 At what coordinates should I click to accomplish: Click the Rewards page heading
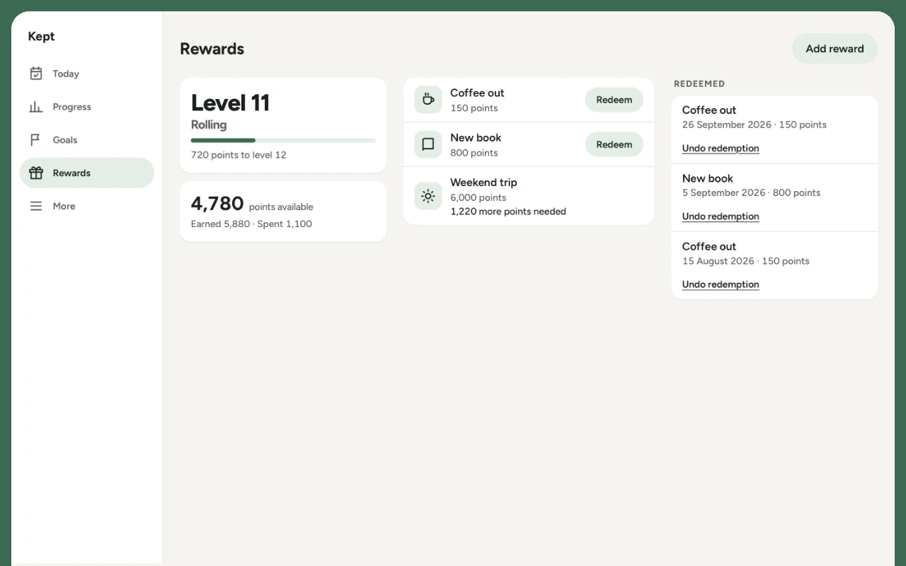click(x=212, y=49)
